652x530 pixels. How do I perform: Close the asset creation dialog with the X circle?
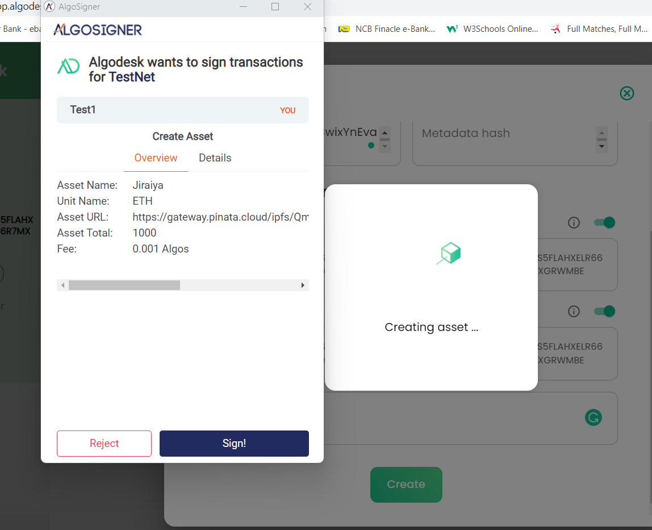(x=626, y=93)
